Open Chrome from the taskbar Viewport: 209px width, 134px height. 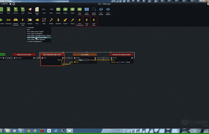[28, 131]
